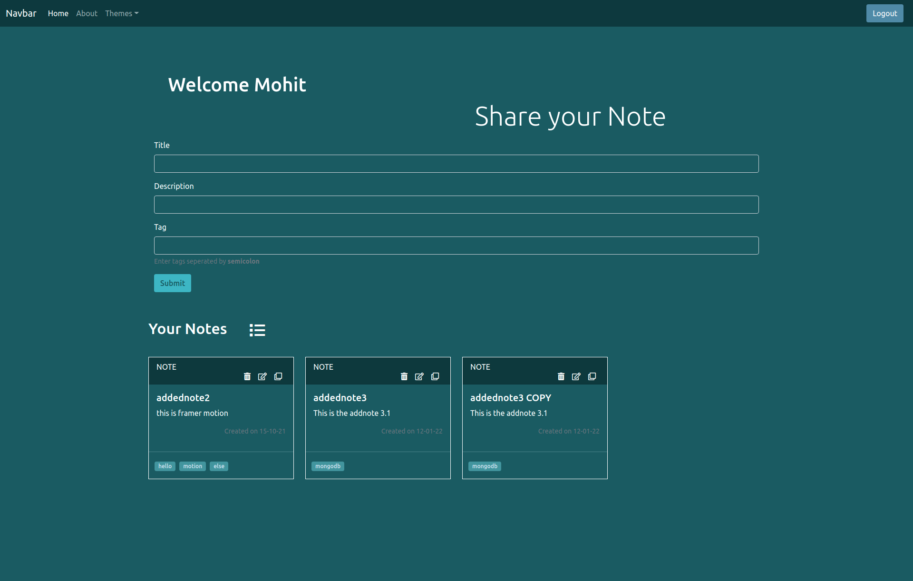
Task: Click the Description input field
Action: tap(456, 204)
